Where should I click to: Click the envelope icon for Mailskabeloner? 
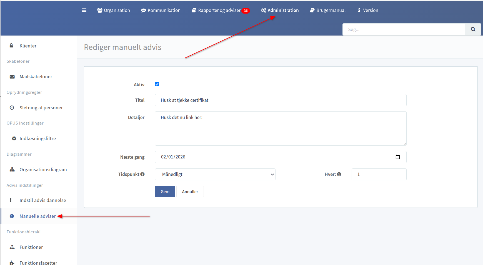coord(12,77)
